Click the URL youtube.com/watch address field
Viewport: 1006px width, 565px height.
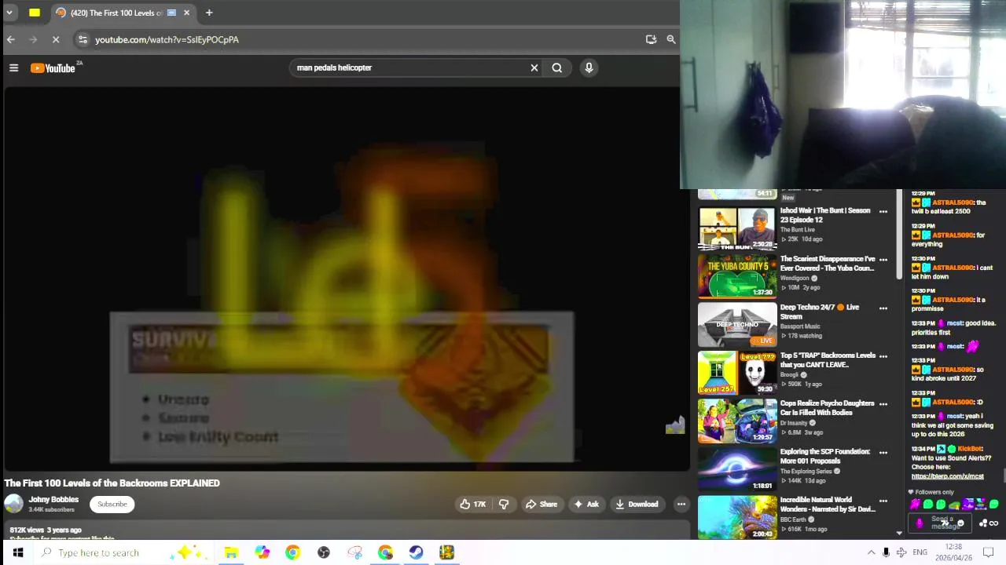tap(167, 39)
